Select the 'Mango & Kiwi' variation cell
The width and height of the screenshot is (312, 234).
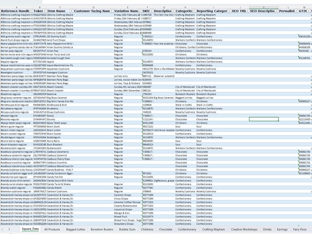128,213
